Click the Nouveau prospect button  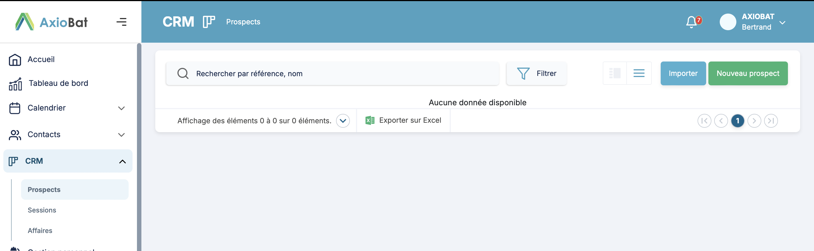pyautogui.click(x=748, y=73)
